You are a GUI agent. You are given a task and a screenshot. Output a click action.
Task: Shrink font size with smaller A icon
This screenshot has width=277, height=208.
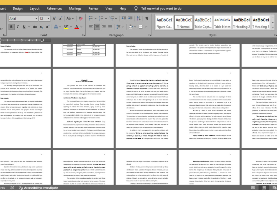[x=61, y=19]
